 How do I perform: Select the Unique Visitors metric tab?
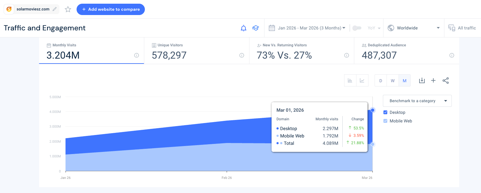point(197,51)
